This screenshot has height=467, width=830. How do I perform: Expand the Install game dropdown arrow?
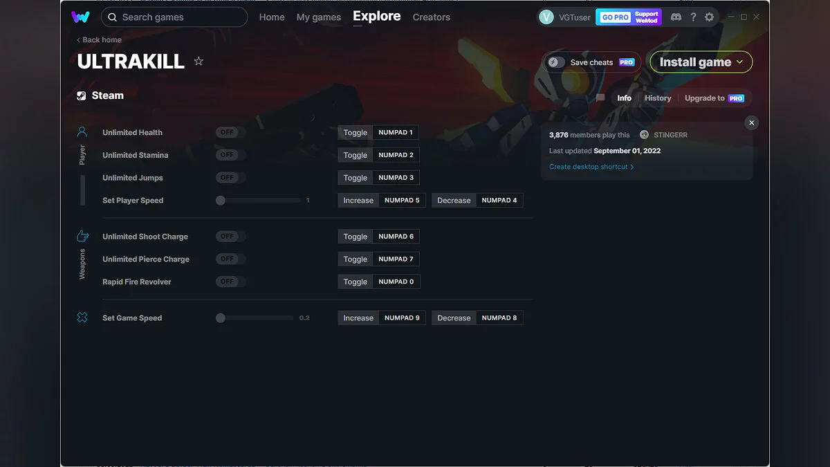click(x=739, y=62)
